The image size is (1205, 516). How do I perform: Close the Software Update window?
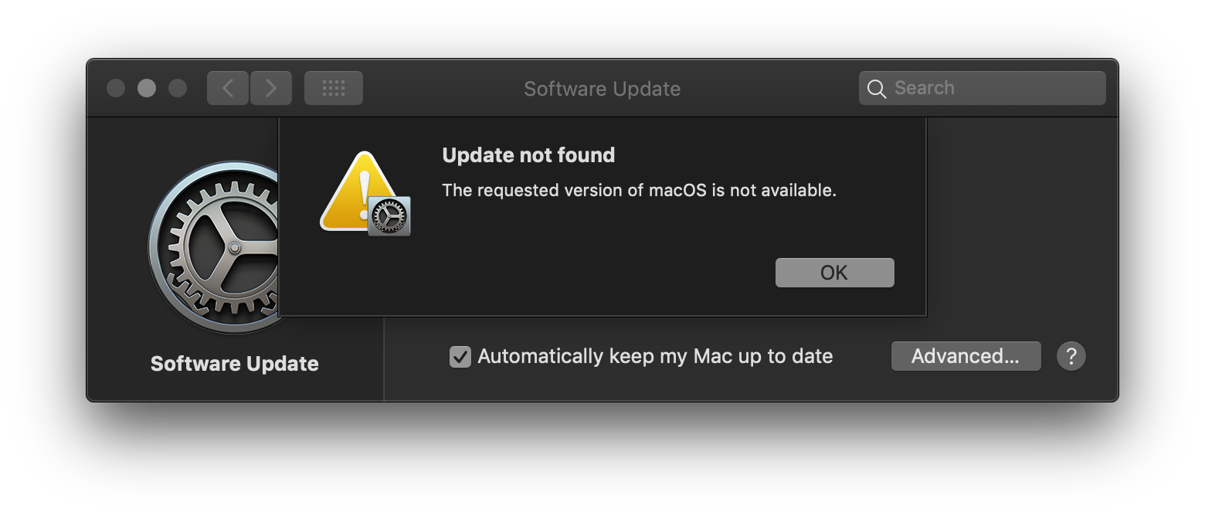(116, 88)
